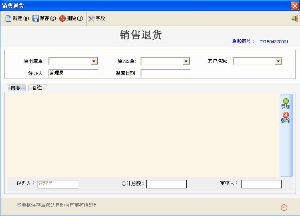This screenshot has width=300, height=216.
Task: Expand the 客户名称 dropdown
Action: (x=278, y=61)
